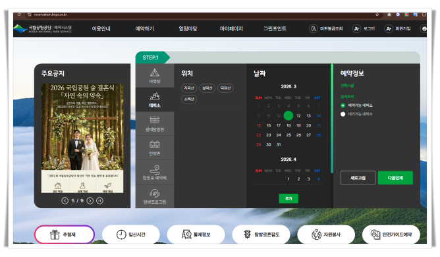Click the globe language icon in header
Image resolution: width=440 pixels, height=257 pixels.
click(424, 28)
